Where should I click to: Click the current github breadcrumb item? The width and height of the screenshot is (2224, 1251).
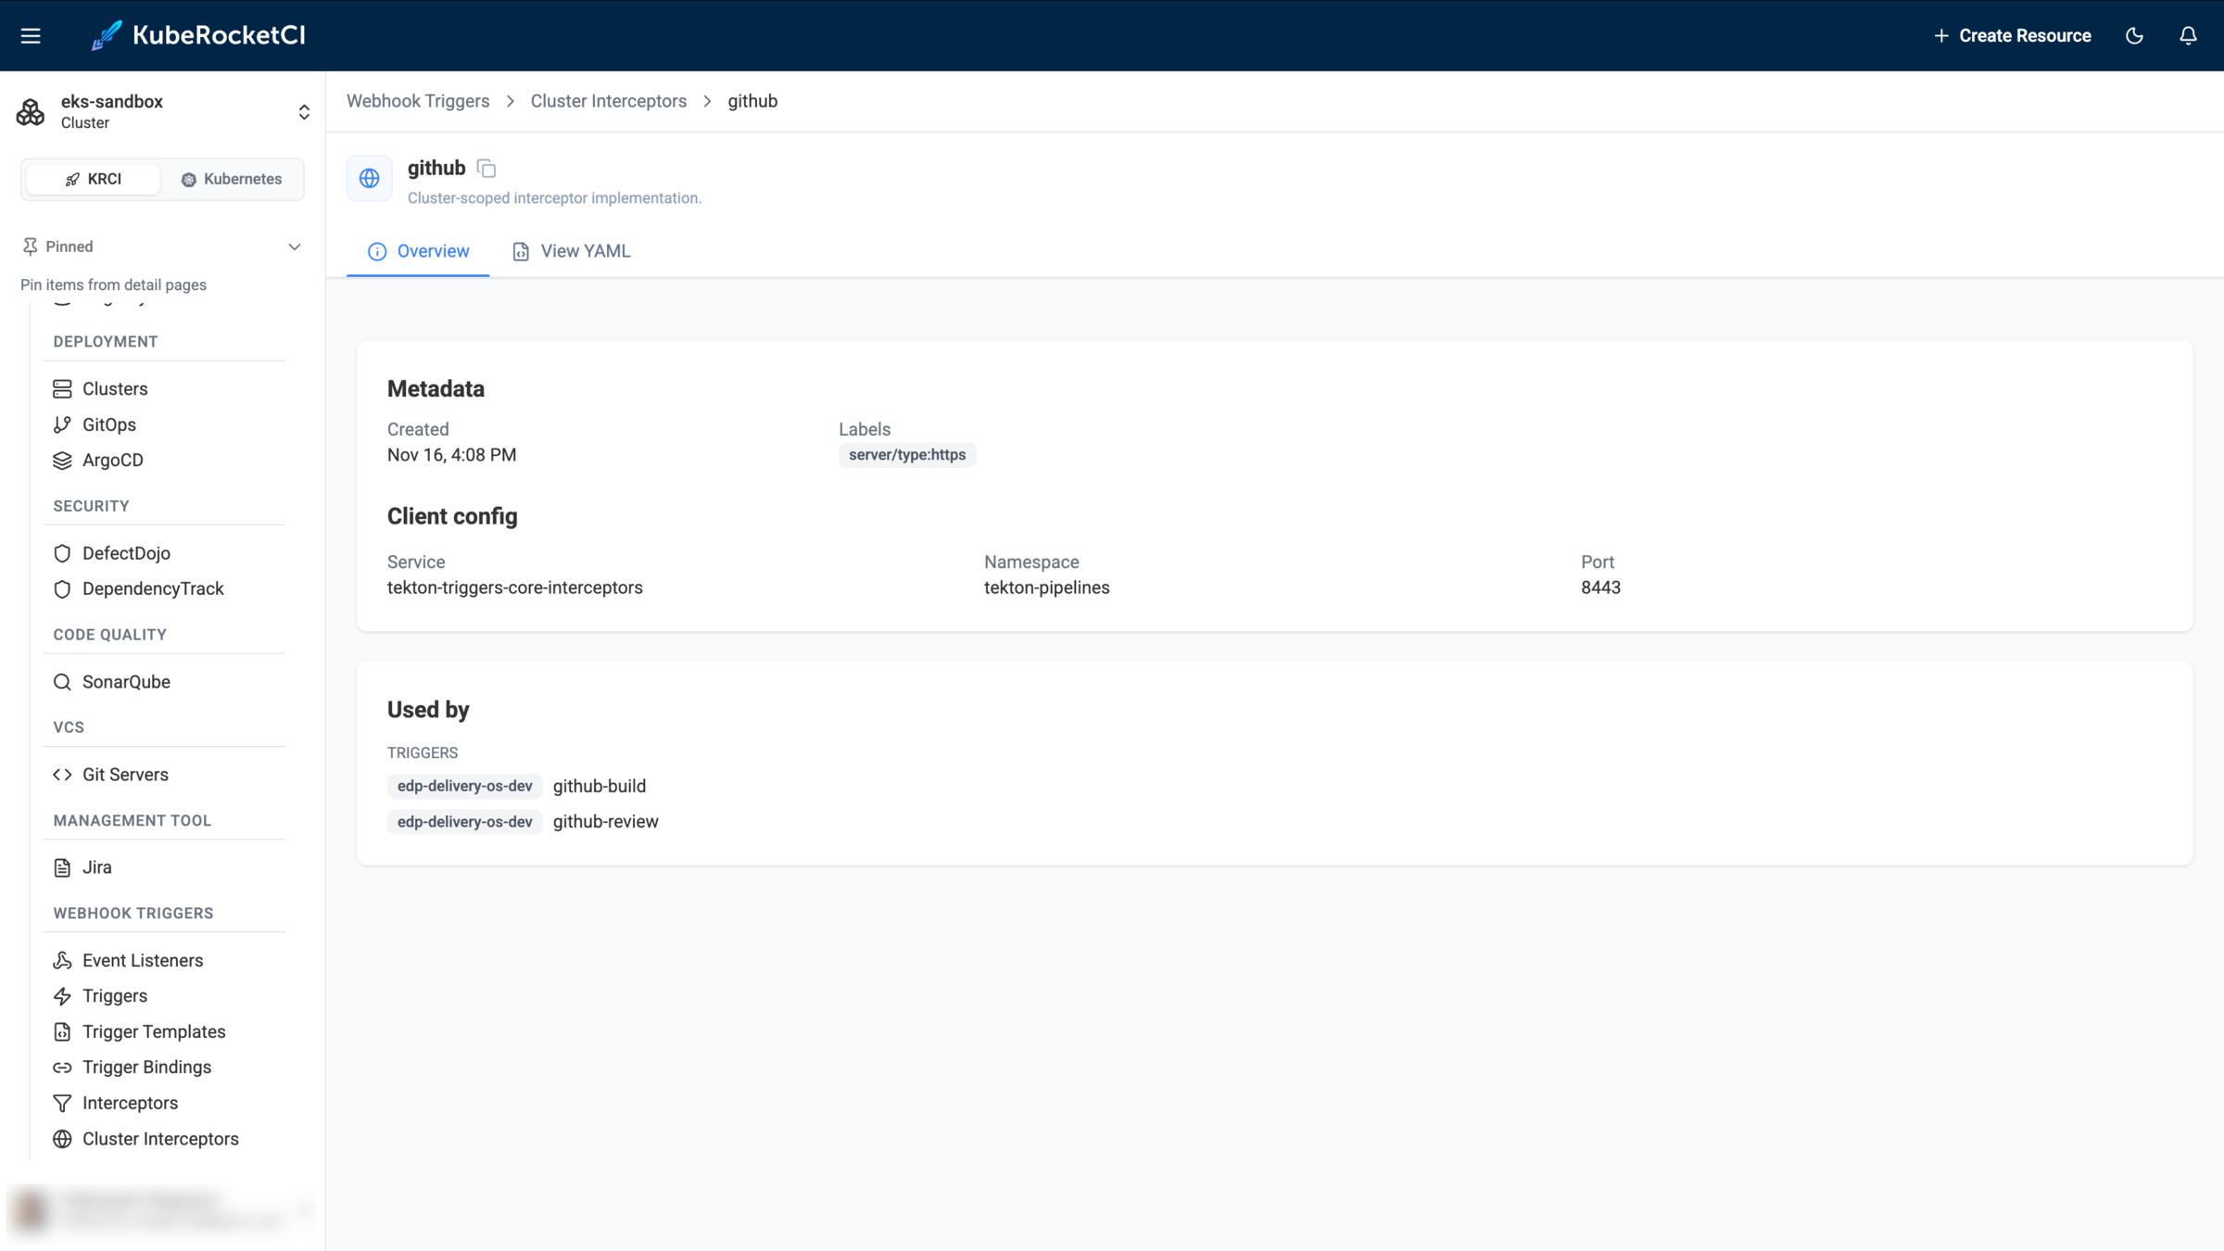[752, 101]
